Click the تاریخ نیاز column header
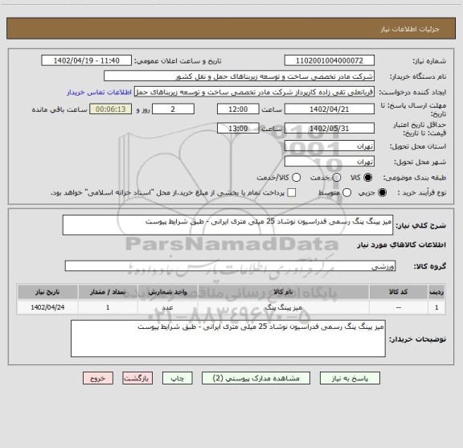The height and width of the screenshot is (448, 463). (47, 292)
